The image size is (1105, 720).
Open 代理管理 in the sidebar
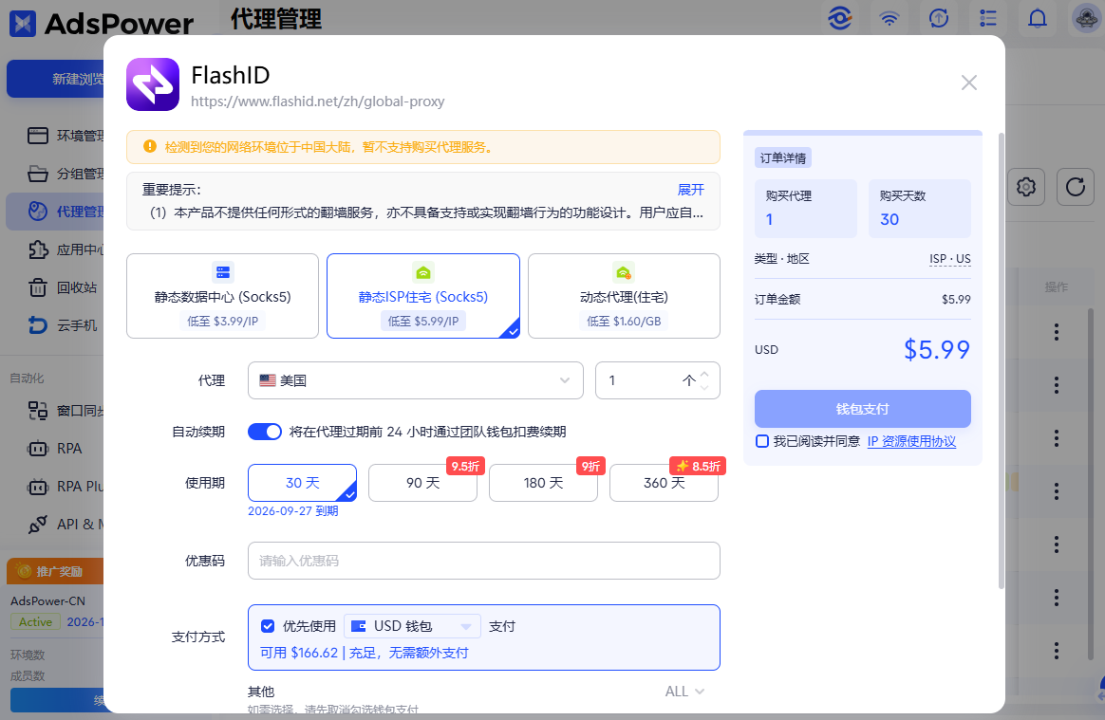click(x=56, y=212)
